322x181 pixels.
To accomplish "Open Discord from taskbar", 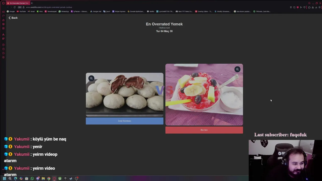I will [x=38, y=178].
